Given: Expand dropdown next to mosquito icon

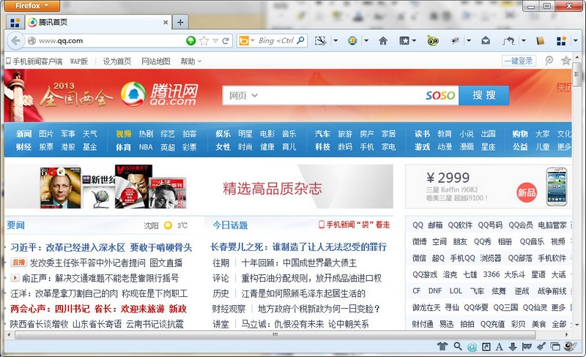Looking at the screenshot, I should 469,41.
